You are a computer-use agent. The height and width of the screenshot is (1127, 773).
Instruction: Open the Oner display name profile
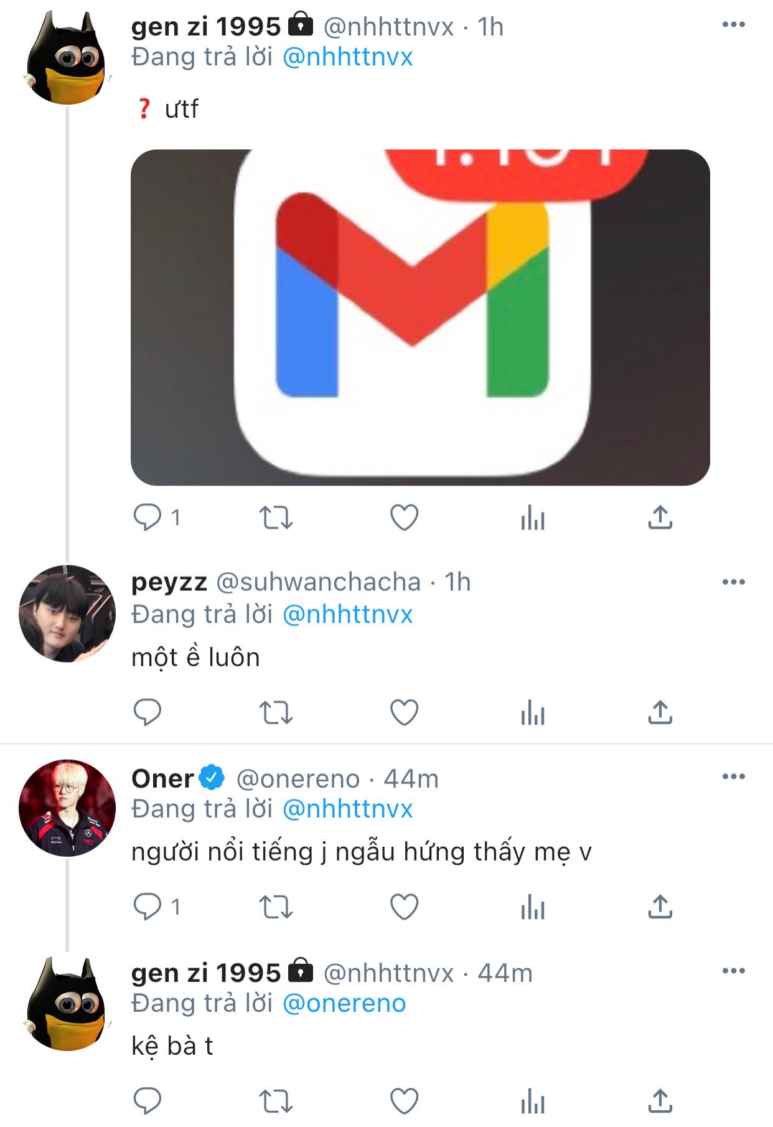163,778
